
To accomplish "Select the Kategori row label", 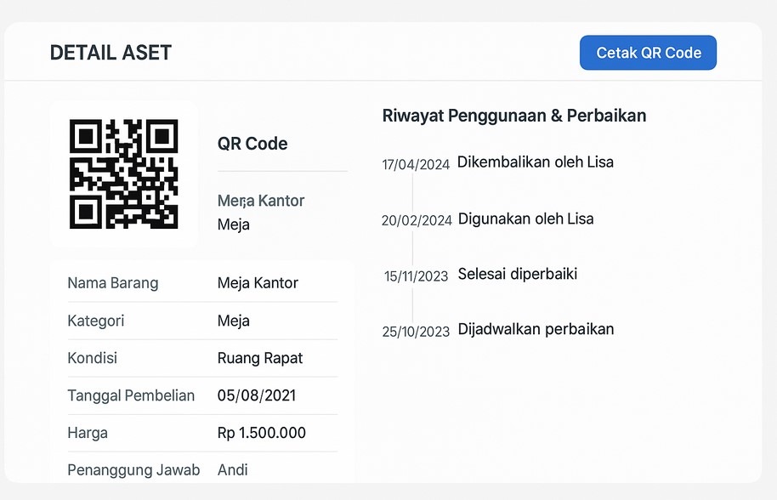I will pyautogui.click(x=96, y=321).
